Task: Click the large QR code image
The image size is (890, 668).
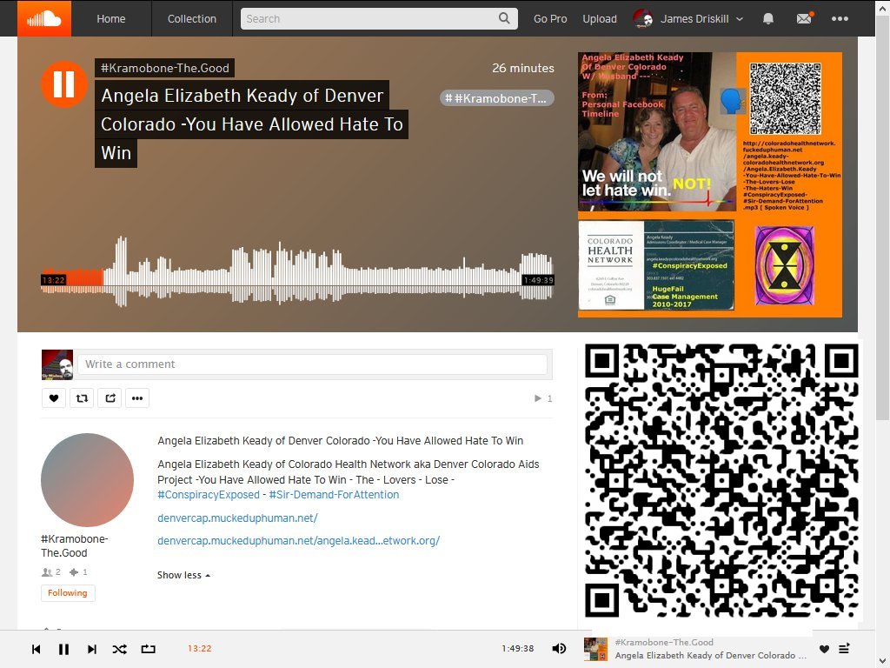Action: click(x=721, y=480)
